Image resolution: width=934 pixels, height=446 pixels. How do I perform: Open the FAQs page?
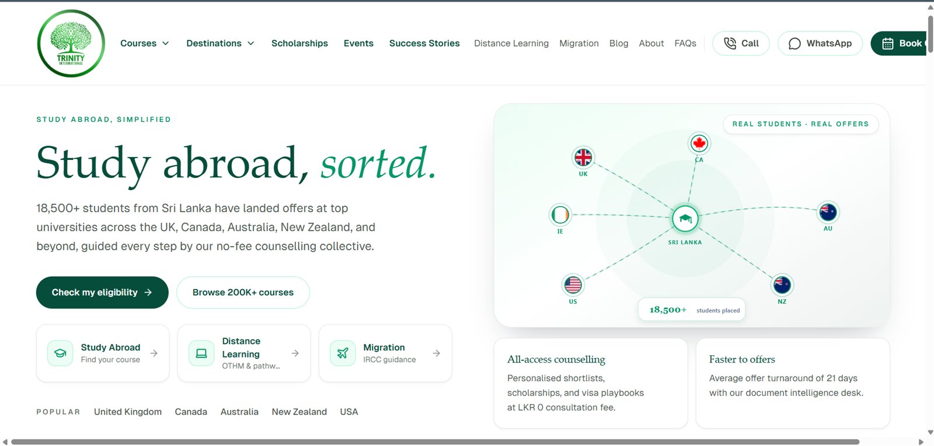coord(685,43)
